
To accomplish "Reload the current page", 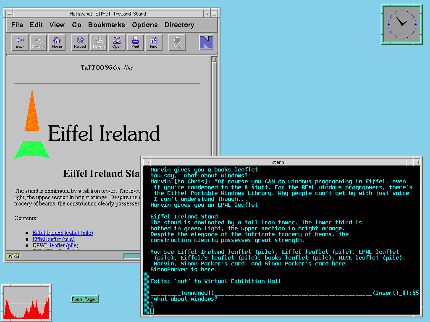I will pos(80,42).
